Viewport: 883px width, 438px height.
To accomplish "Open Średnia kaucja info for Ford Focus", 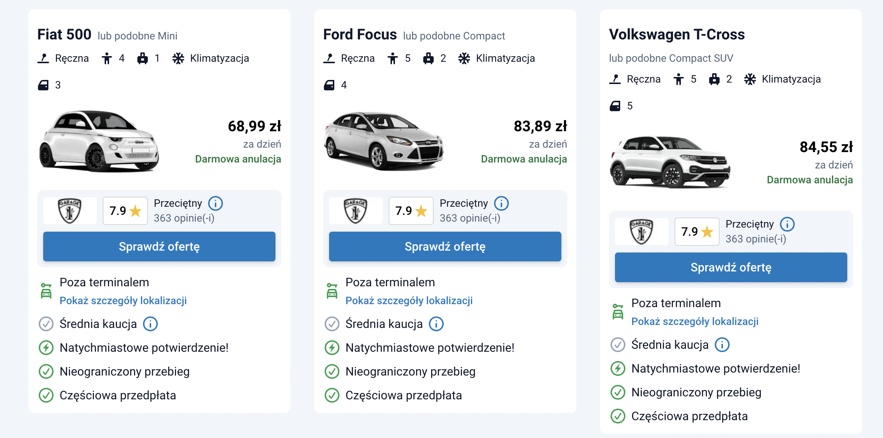I will point(436,324).
